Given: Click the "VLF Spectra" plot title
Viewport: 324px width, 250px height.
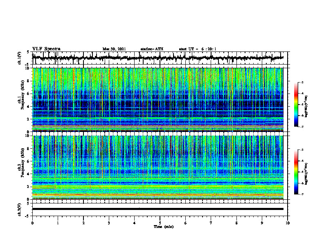Looking at the screenshot, I should (x=46, y=49).
